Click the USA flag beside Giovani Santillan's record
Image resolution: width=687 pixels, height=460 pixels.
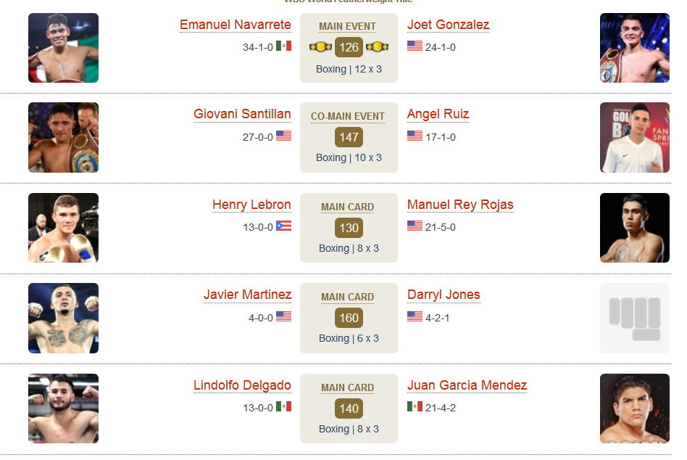click(283, 136)
